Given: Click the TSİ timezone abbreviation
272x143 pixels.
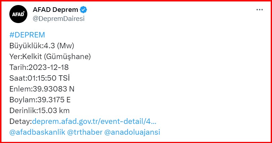Looking at the screenshot, I should [64, 78].
